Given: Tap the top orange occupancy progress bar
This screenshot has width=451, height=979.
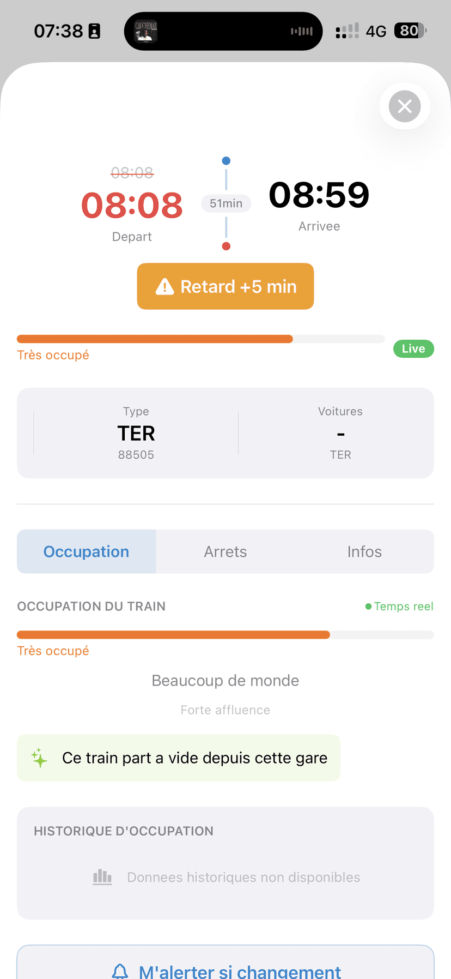Looking at the screenshot, I should click(200, 339).
